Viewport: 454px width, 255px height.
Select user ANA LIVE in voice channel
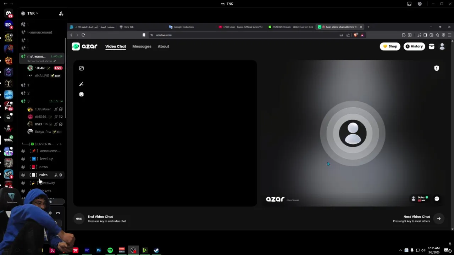coord(45,76)
